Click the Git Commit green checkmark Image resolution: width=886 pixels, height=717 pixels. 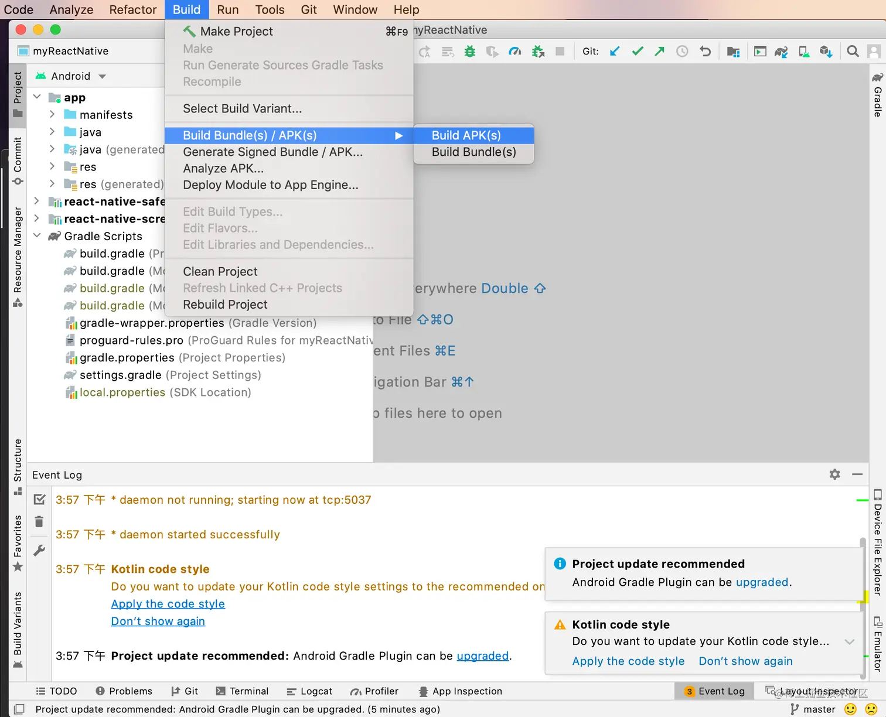[x=638, y=52]
